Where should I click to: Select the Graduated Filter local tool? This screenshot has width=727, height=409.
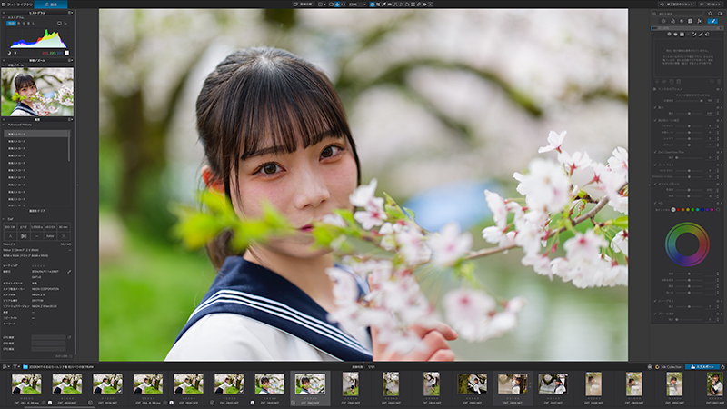click(x=682, y=34)
